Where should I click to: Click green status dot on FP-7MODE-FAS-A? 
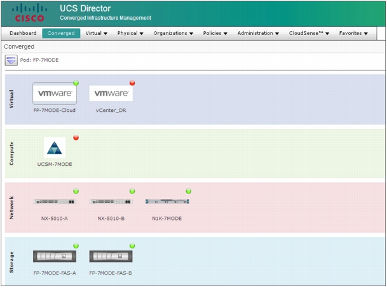76,246
